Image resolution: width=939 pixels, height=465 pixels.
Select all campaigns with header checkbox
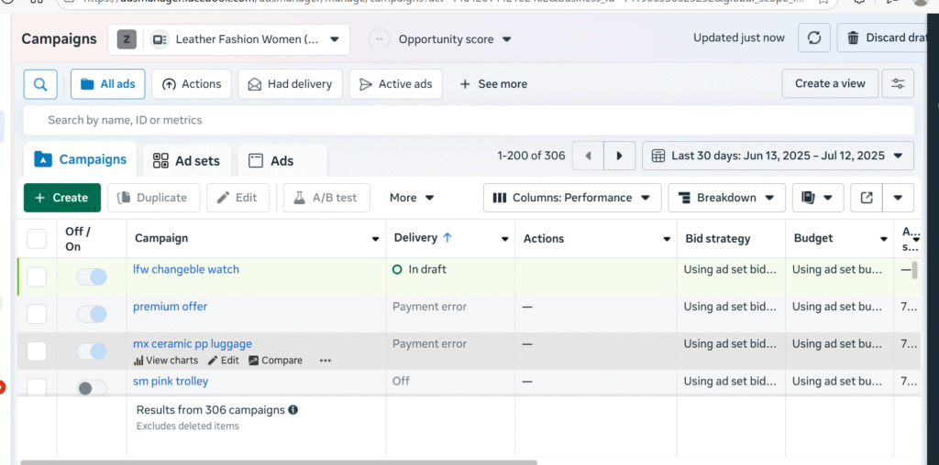coord(37,239)
